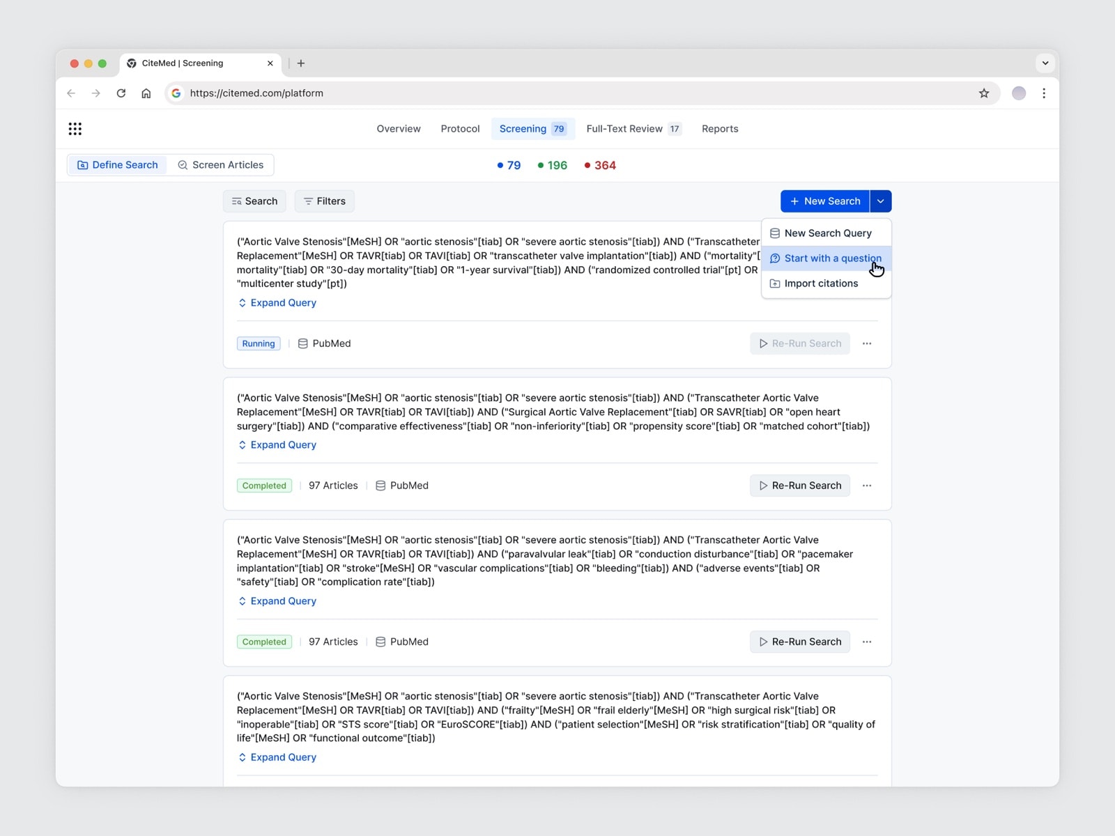1115x836 pixels.
Task: Open a new browser tab
Action: point(301,63)
